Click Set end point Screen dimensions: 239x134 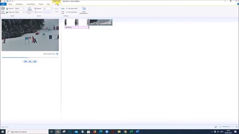(x=72, y=12)
